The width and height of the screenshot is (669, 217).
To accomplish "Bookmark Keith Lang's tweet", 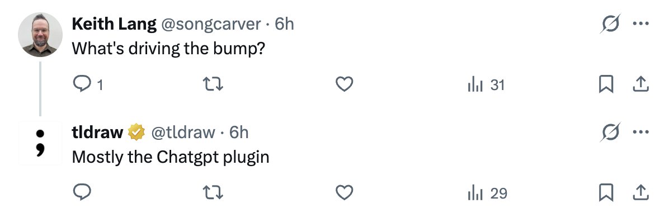I will [x=606, y=84].
